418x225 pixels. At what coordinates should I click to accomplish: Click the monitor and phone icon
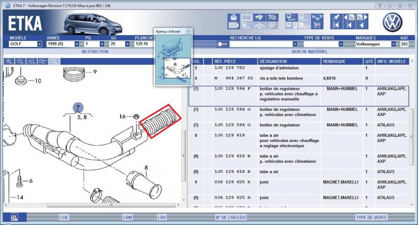tap(292, 25)
